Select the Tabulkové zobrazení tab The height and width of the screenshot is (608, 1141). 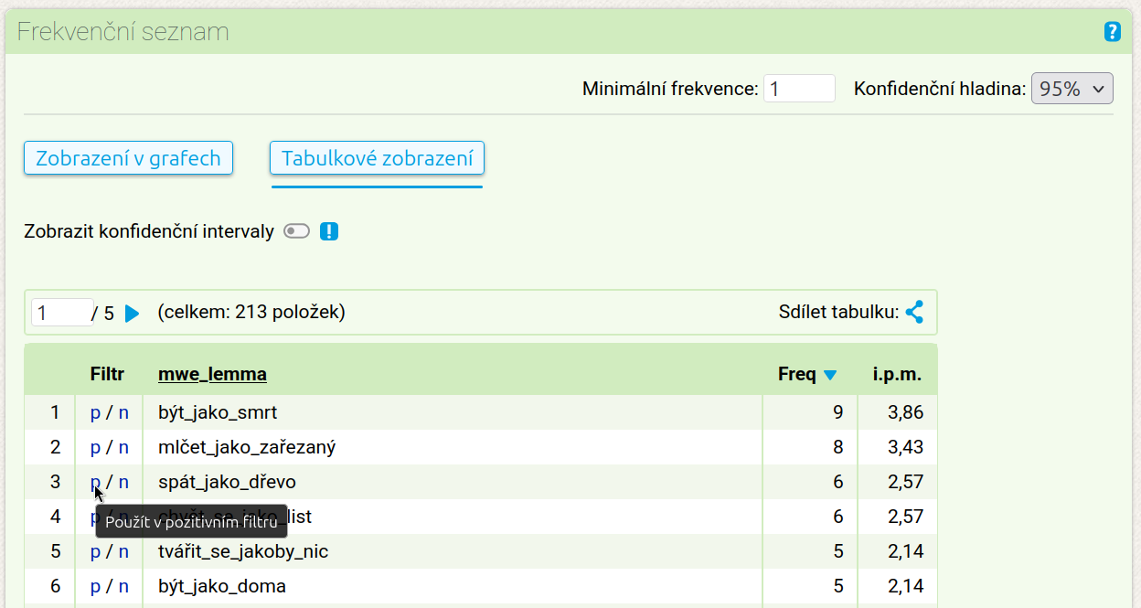377,158
